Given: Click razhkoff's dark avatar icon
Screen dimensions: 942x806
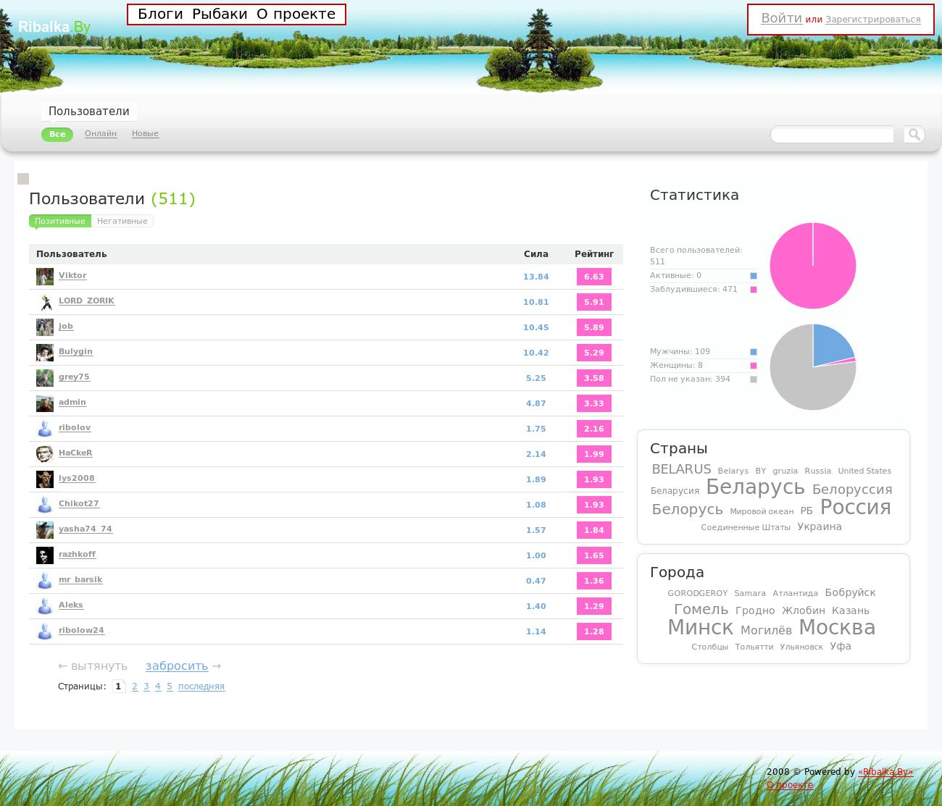Looking at the screenshot, I should (x=45, y=555).
